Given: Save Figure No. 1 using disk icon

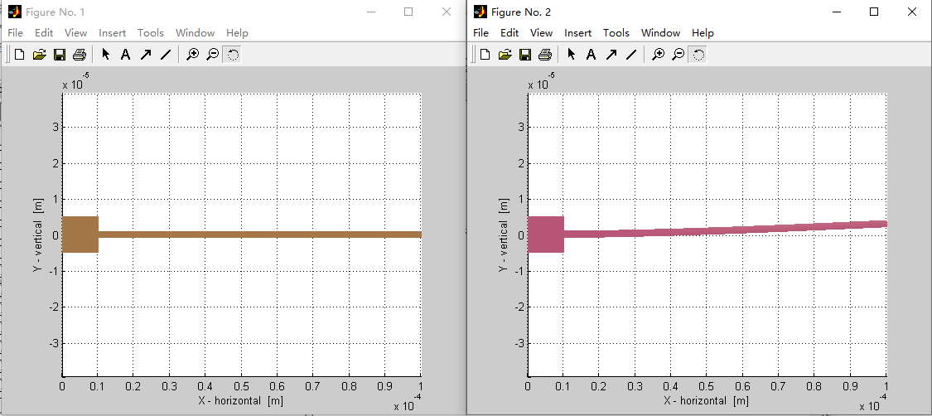Looking at the screenshot, I should (60, 55).
